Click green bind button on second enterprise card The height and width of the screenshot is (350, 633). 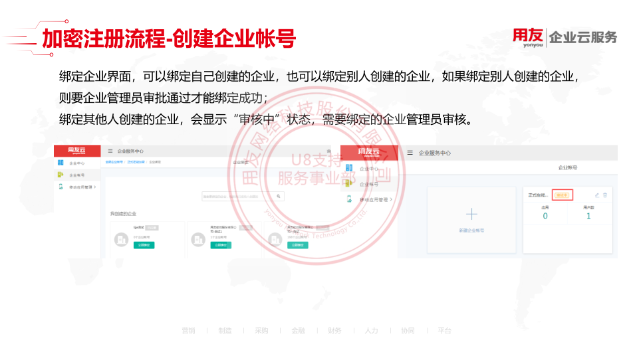click(221, 245)
